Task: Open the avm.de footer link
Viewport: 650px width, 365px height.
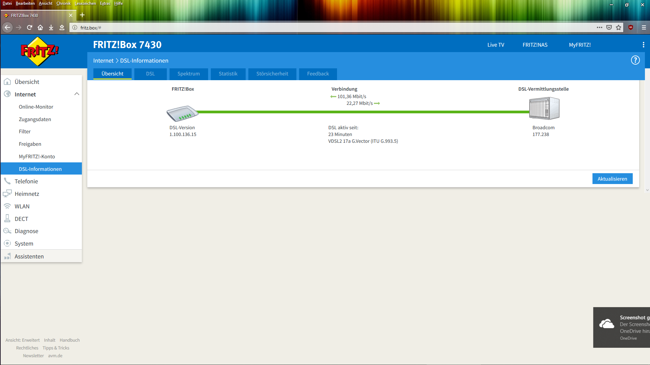Action: (x=55, y=356)
